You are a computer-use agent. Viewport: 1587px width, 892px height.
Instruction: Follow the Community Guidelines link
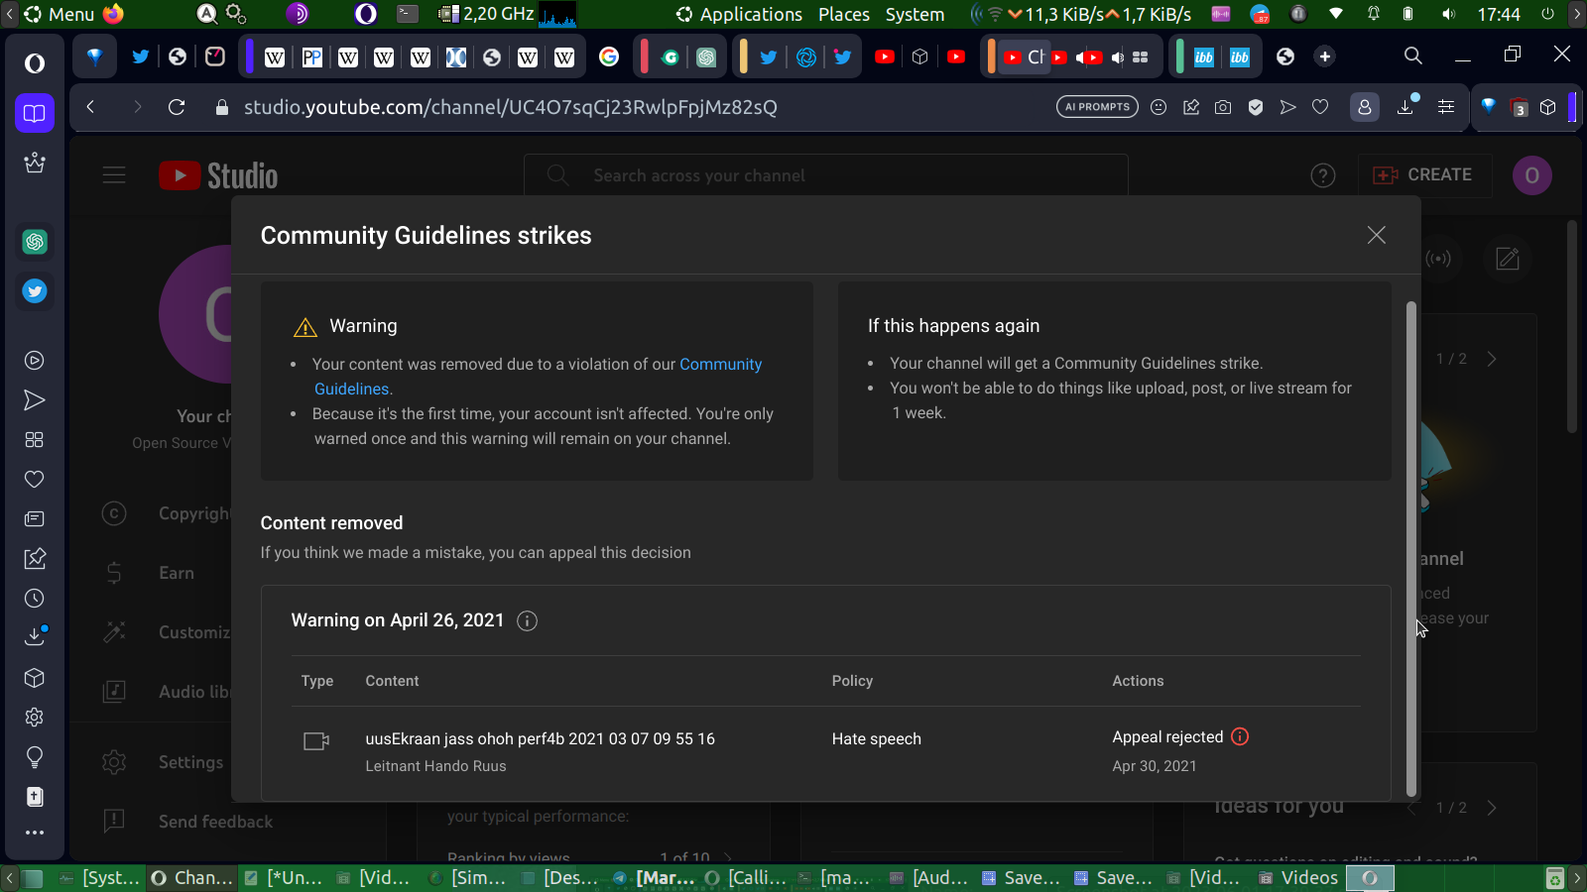tap(720, 364)
